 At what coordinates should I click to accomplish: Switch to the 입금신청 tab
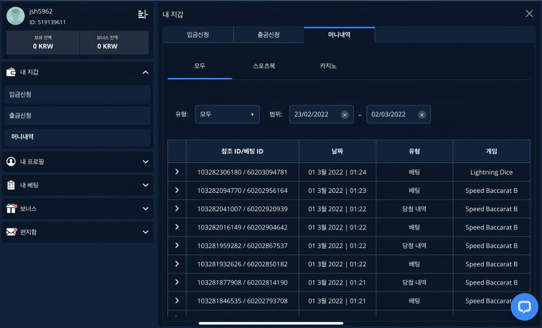[x=198, y=34]
